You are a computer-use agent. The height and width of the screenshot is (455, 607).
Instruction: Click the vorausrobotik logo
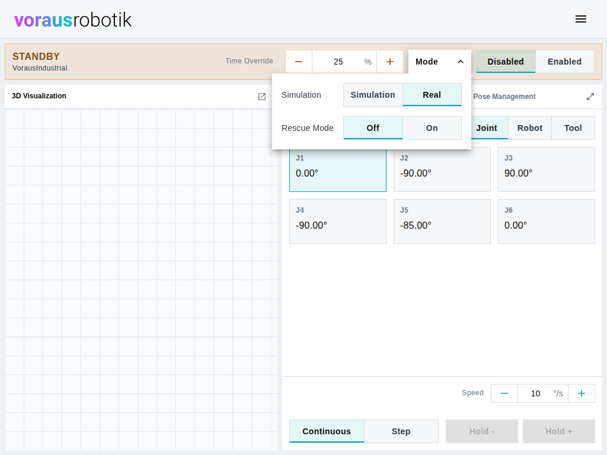pyautogui.click(x=73, y=20)
